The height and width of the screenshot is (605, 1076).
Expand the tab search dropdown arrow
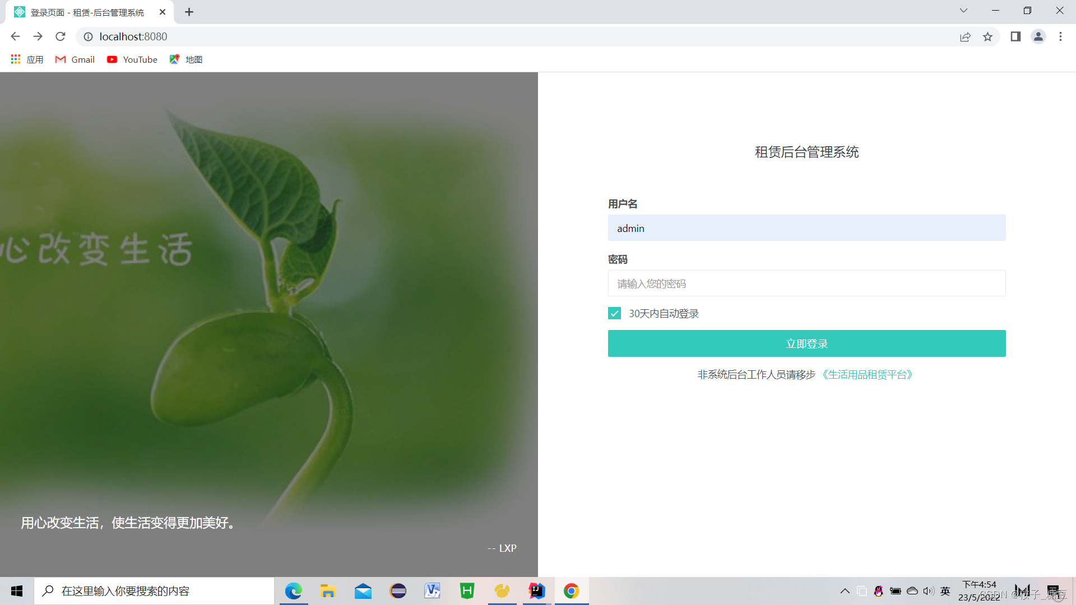pos(963,11)
